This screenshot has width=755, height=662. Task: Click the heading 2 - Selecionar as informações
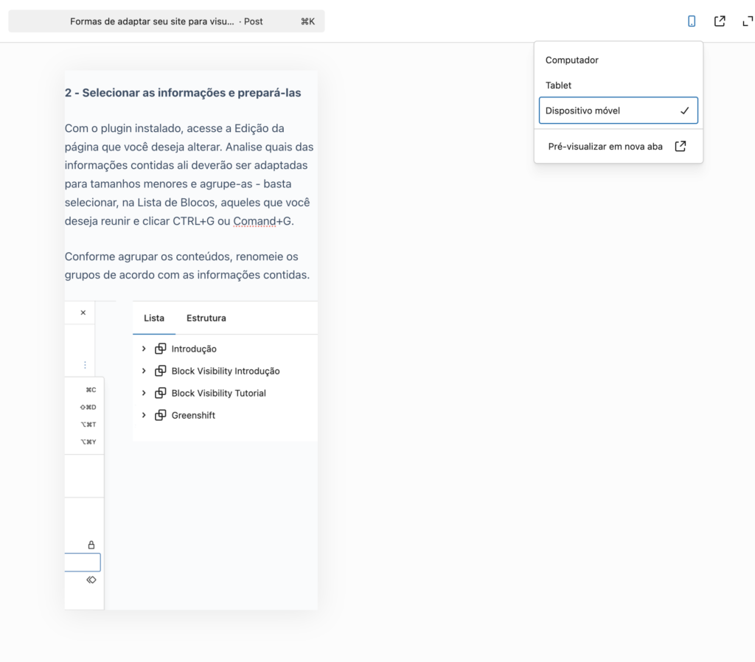pos(183,92)
